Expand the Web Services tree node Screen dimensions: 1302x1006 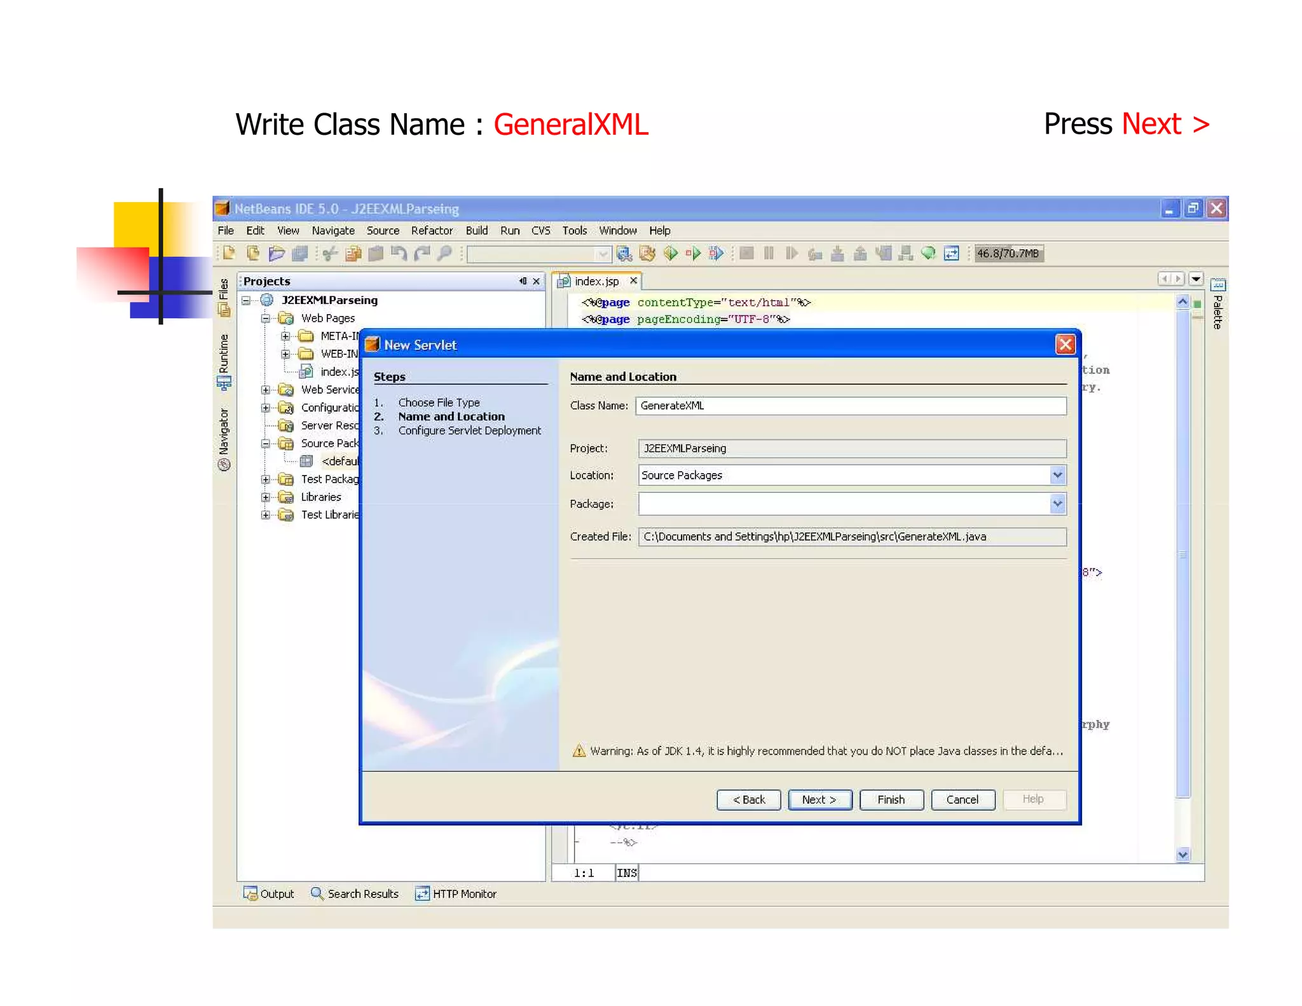click(266, 390)
